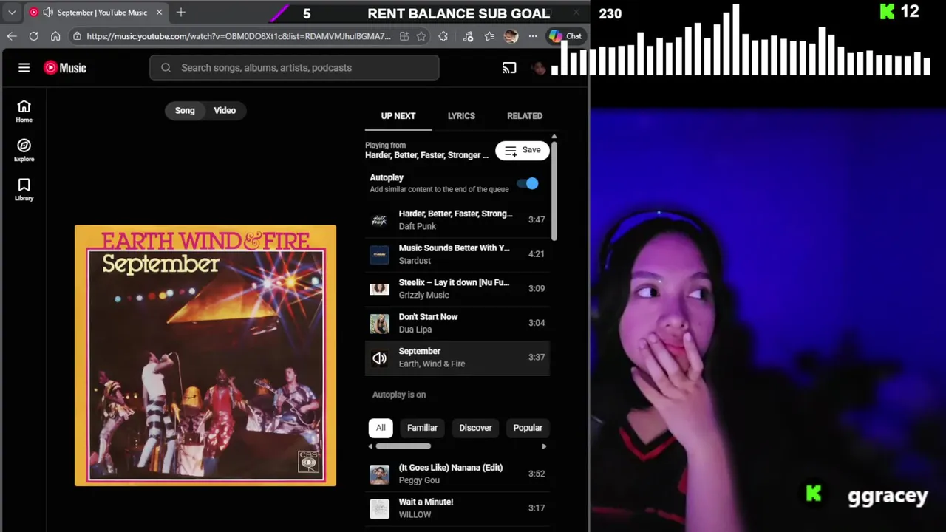Open a new browser tab with plus icon
The width and height of the screenshot is (946, 532).
[x=180, y=13]
